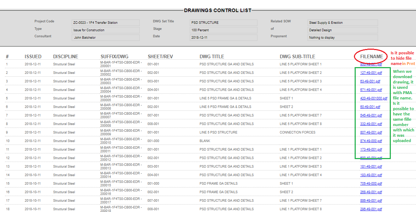Click the 671-49-001.pdf link
Viewport: 416px width, 212px height.
[371, 90]
